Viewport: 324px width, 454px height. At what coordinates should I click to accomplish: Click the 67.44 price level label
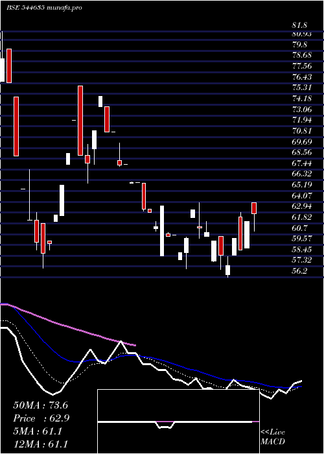point(302,163)
